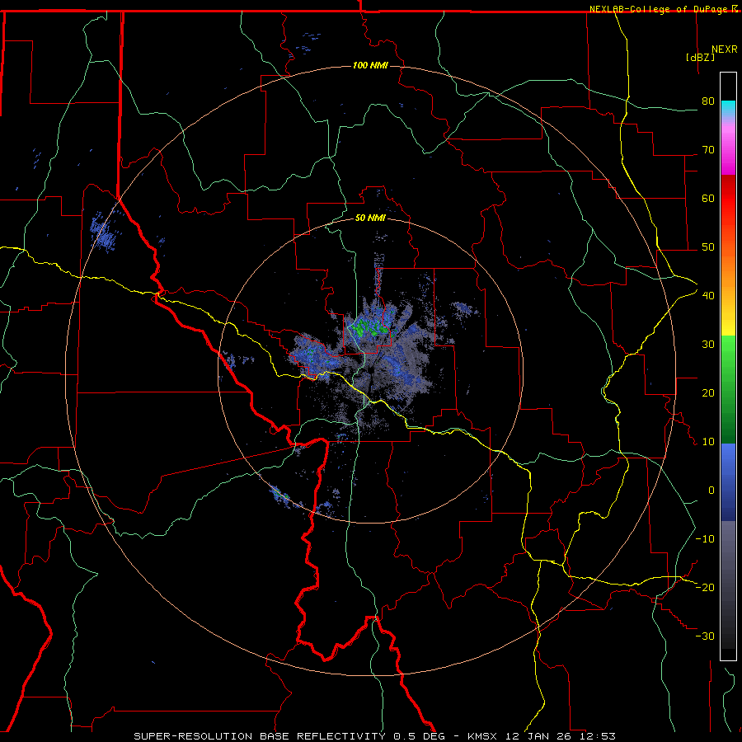Click the 100 NMI range ring label
The width and height of the screenshot is (742, 742).
370,65
